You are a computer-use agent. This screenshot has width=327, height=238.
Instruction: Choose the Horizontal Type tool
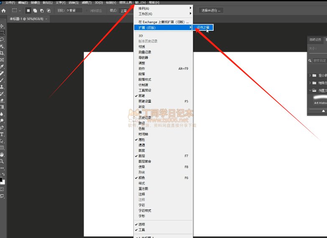(x=2, y=134)
